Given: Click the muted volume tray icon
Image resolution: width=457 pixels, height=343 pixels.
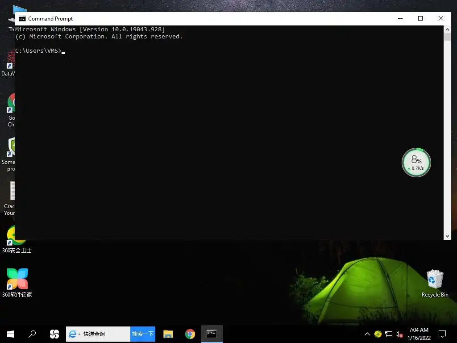Looking at the screenshot, I should [x=399, y=334].
